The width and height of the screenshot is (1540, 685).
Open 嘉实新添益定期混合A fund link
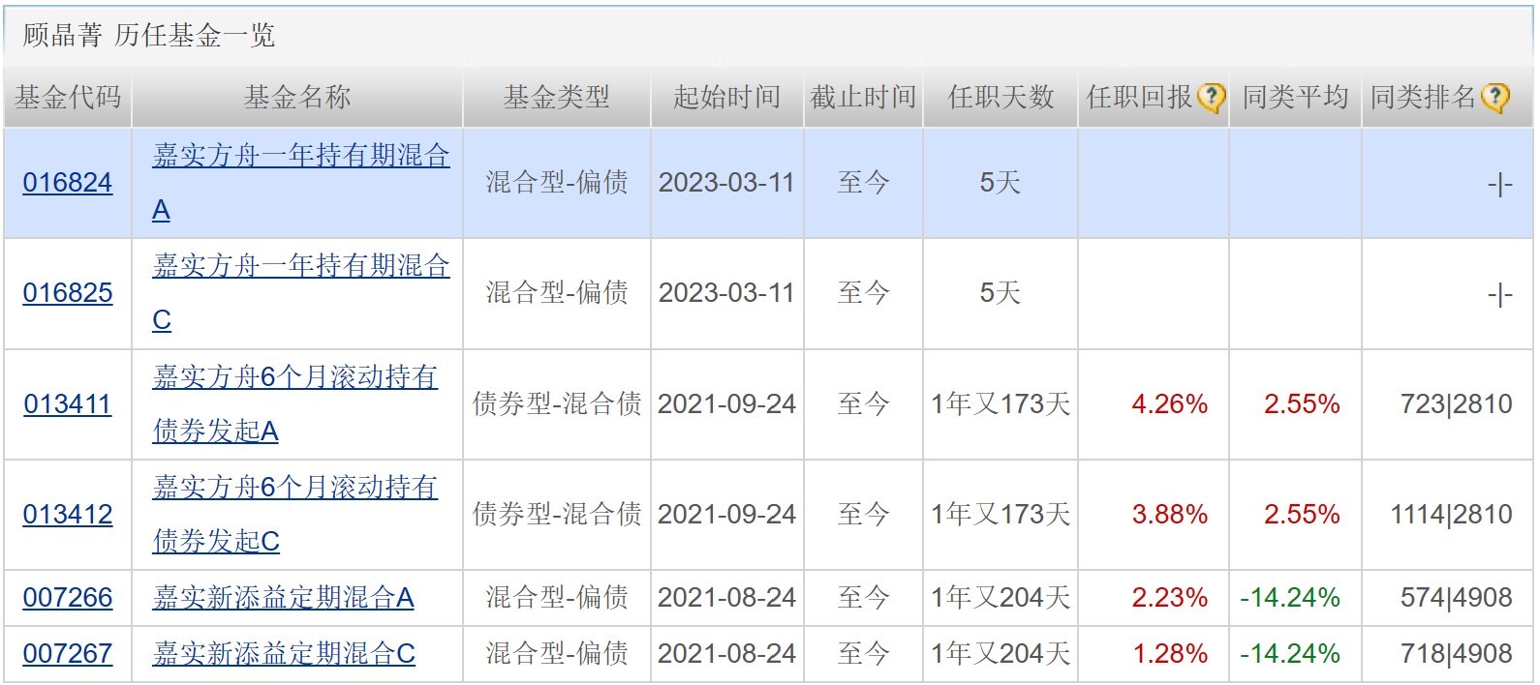point(283,598)
